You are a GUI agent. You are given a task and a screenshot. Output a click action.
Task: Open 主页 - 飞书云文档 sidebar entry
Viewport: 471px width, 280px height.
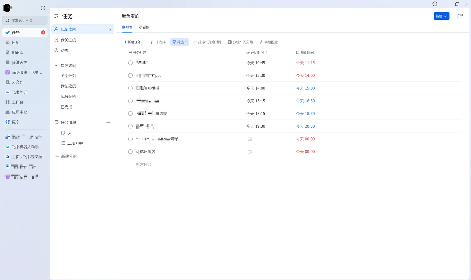[25, 157]
